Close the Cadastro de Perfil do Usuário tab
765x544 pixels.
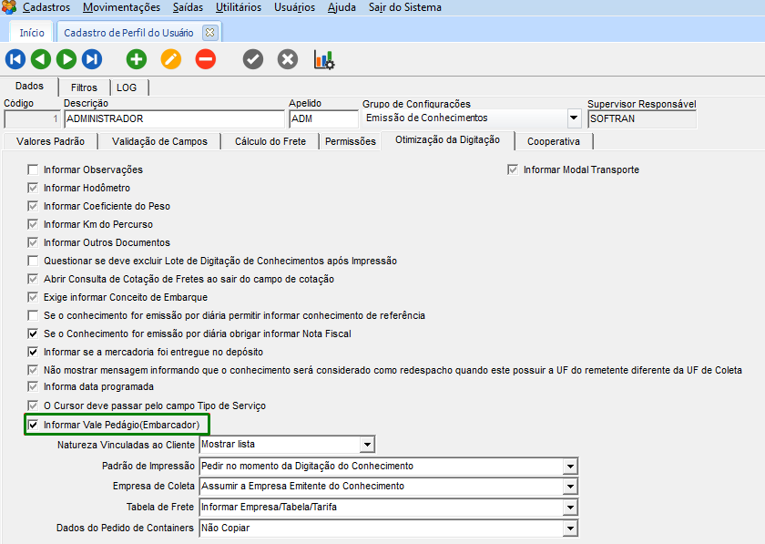click(209, 32)
